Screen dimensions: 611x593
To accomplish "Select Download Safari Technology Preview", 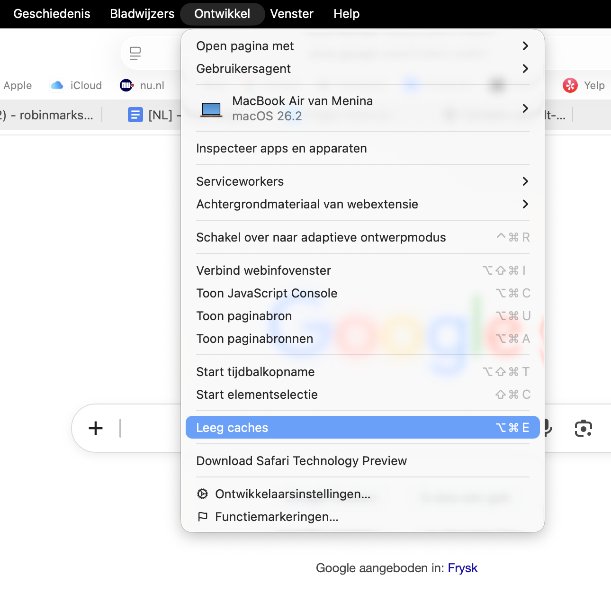I will point(301,461).
